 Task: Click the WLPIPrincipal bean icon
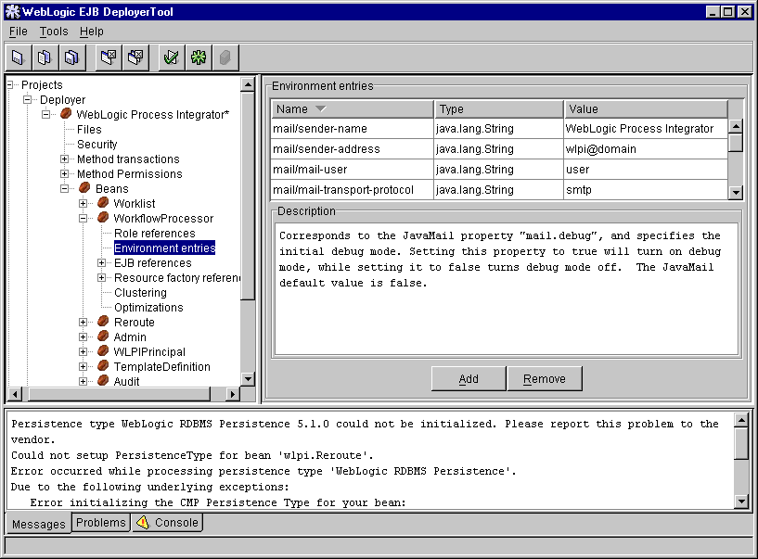[x=102, y=351]
